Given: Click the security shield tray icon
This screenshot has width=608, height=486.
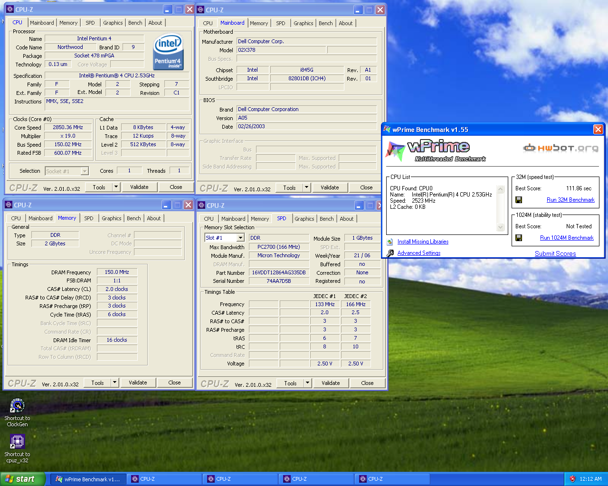Looking at the screenshot, I should click(x=572, y=479).
